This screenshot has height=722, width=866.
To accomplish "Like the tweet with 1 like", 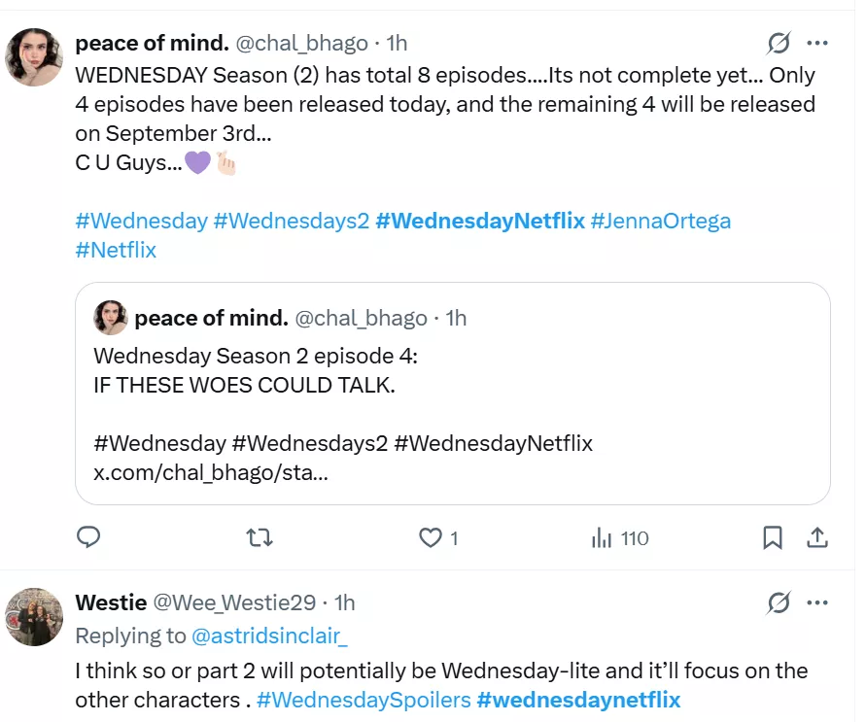I will (430, 537).
